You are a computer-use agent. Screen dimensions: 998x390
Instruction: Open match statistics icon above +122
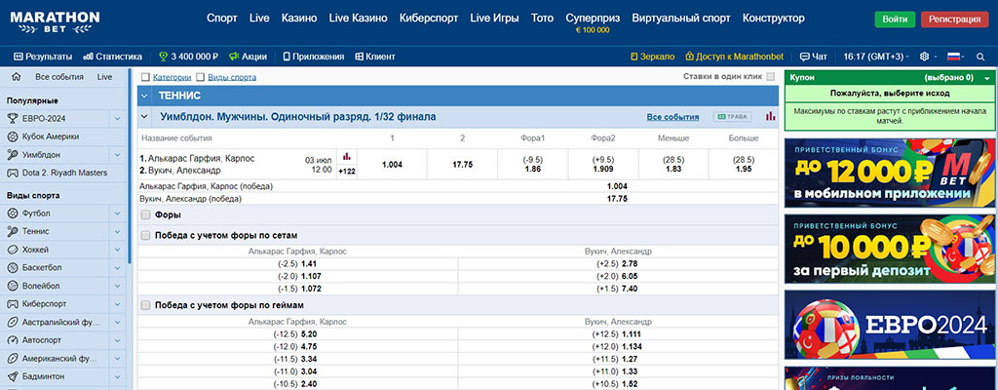347,157
